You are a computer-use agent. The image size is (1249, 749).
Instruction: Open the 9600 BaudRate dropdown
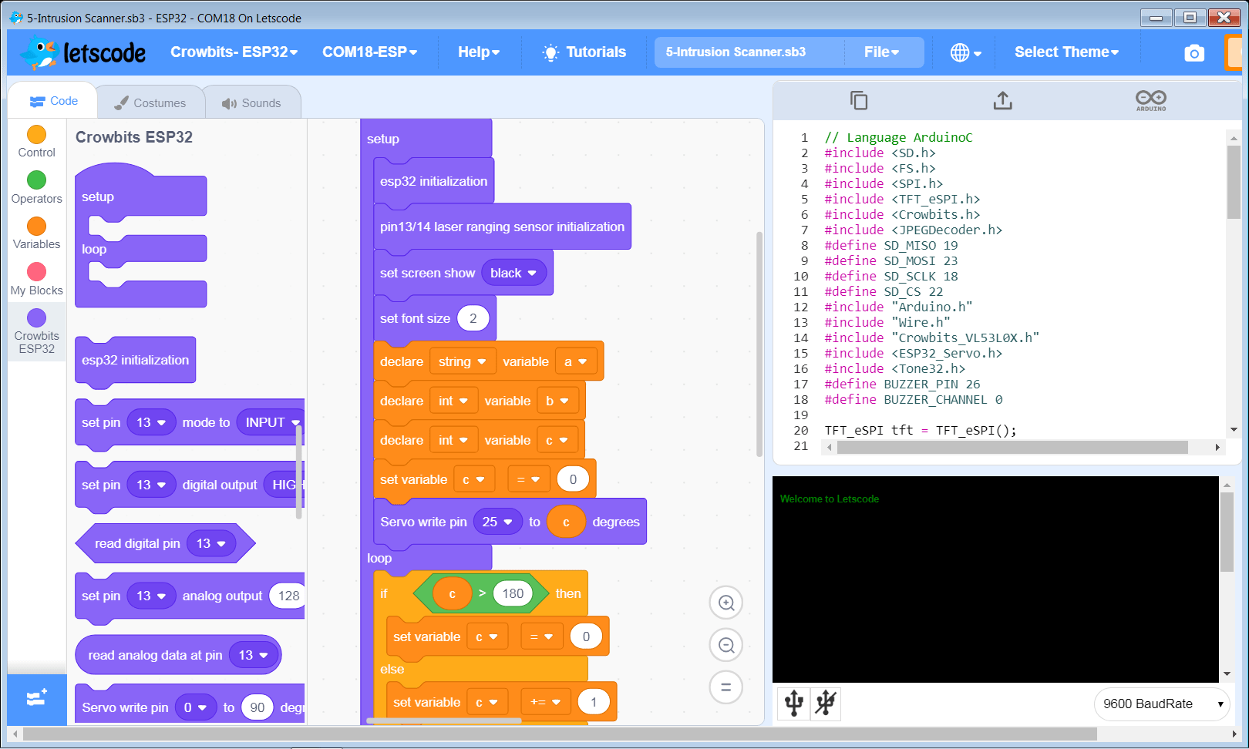(x=1162, y=704)
